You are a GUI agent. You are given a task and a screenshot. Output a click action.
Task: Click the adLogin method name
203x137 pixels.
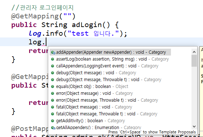[87, 25]
